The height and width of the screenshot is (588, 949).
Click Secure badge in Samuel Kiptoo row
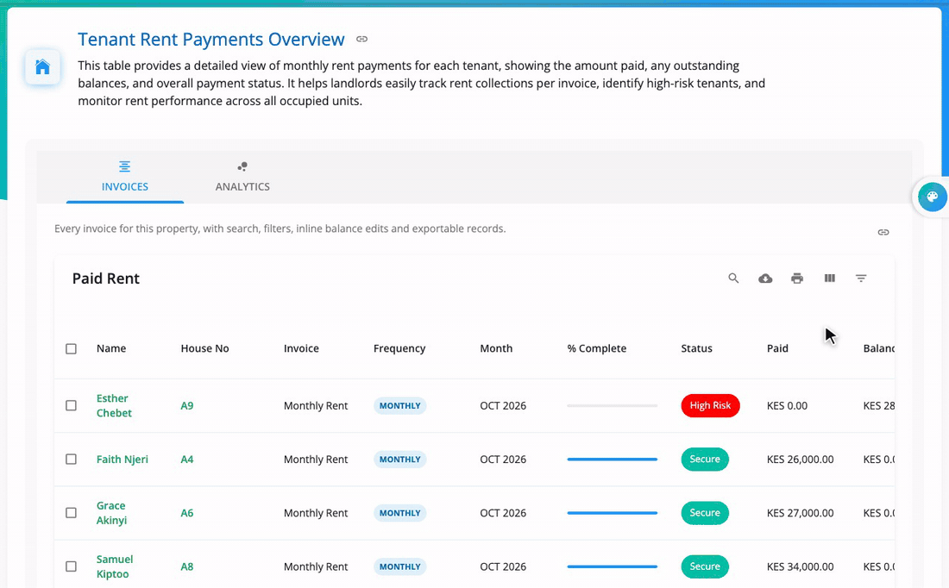pos(705,566)
